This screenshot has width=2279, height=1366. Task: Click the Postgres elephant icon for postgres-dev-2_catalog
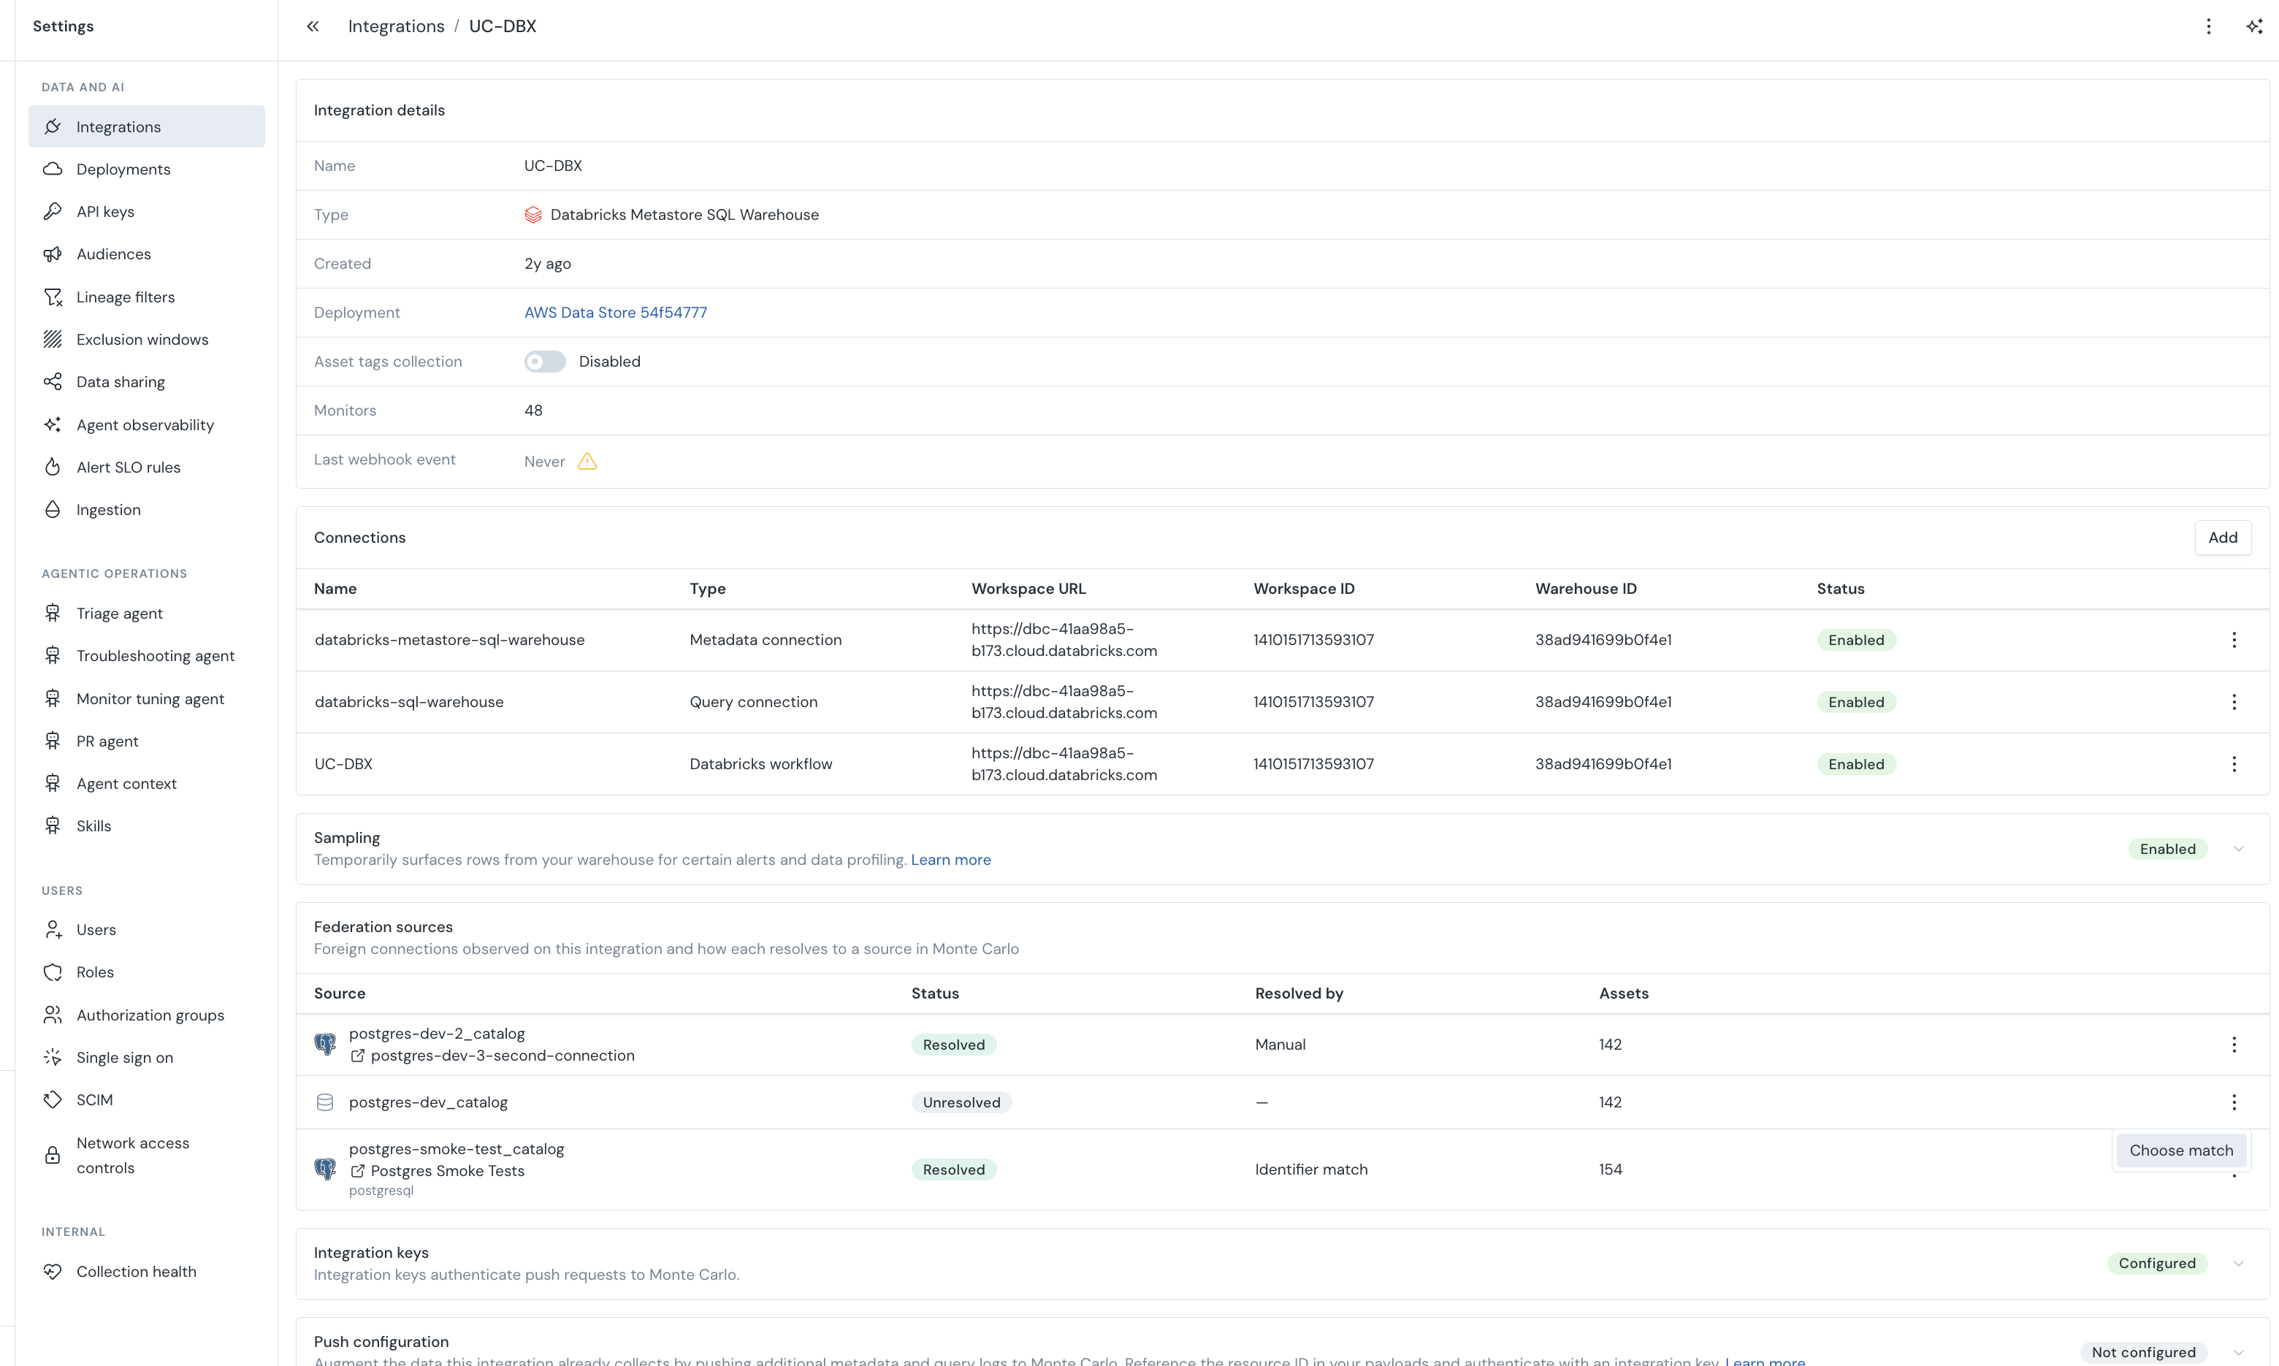325,1045
